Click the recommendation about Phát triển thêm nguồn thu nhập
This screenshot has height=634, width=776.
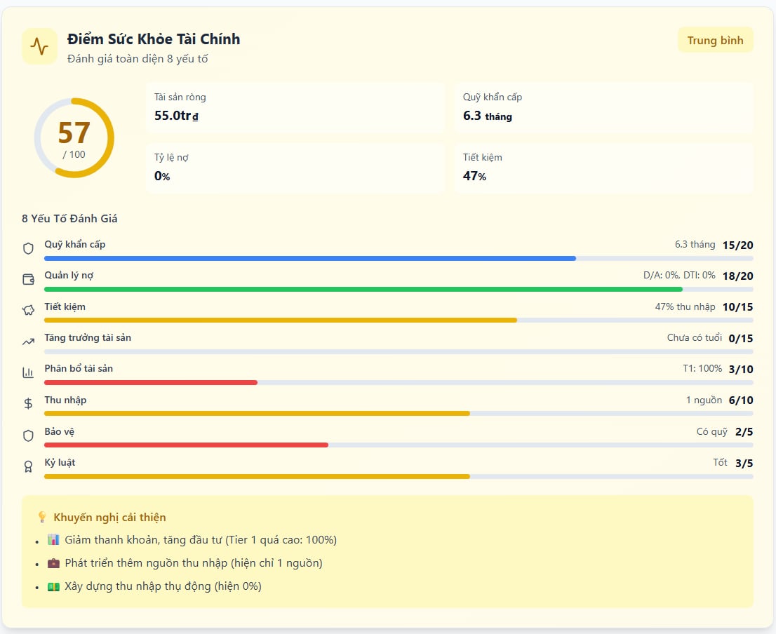pyautogui.click(x=193, y=563)
